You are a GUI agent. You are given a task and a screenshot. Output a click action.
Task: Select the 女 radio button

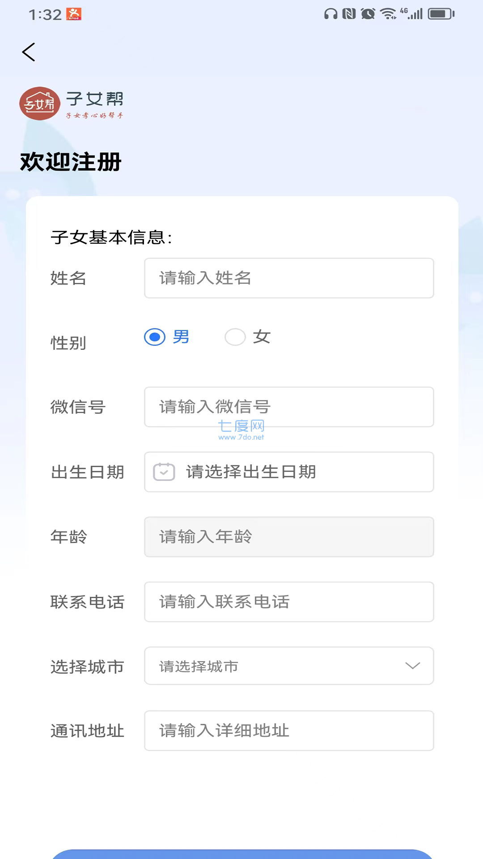[x=235, y=337]
